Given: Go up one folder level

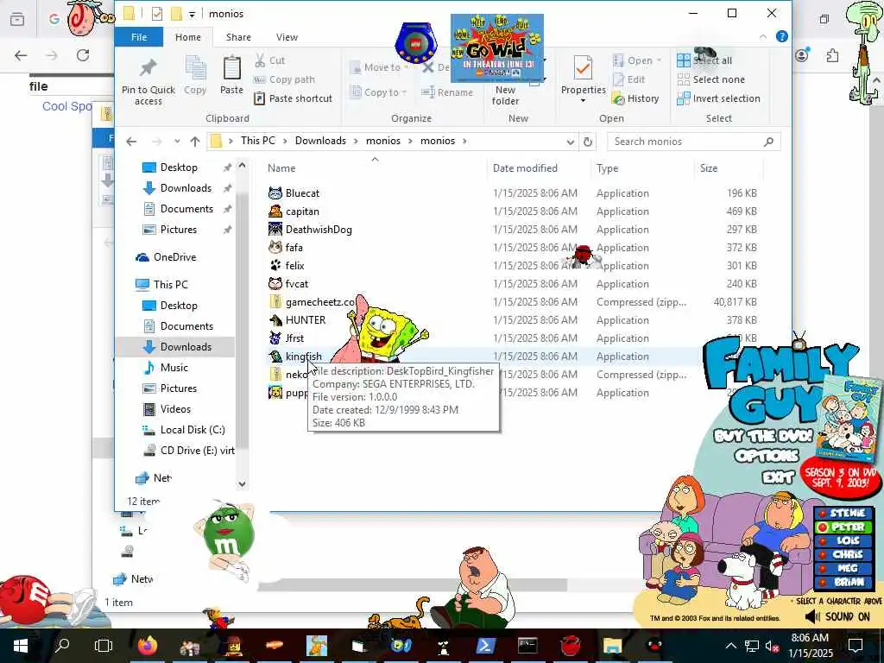Looking at the screenshot, I should 195,142.
